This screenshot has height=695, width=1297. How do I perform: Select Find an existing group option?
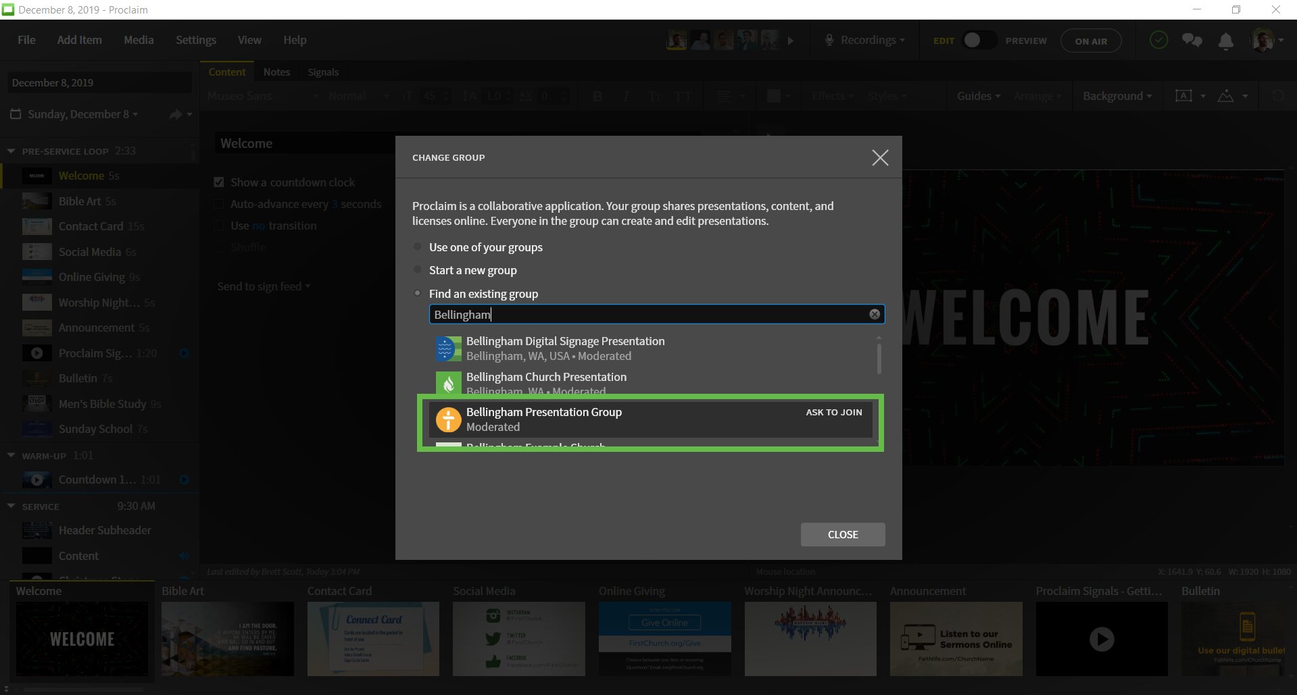(x=418, y=293)
